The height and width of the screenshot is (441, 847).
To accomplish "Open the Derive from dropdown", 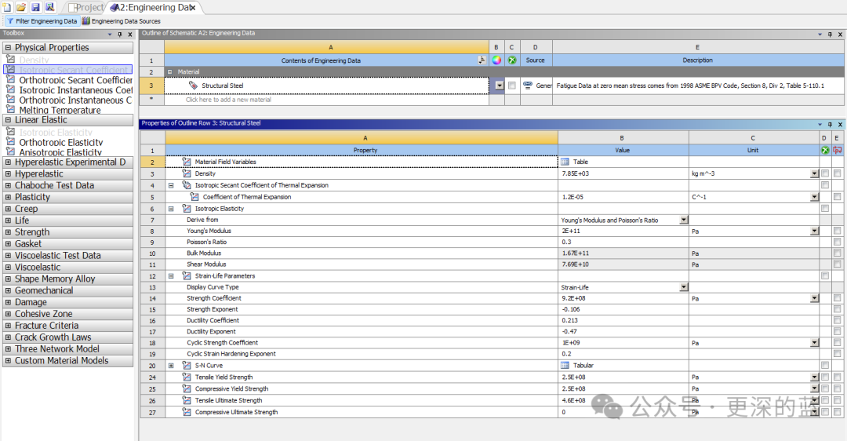I will point(684,220).
